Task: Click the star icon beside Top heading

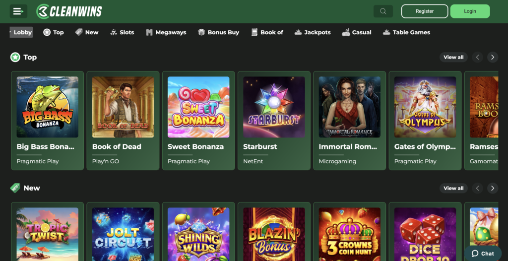Action: tap(15, 57)
